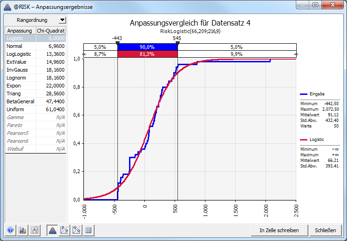Click the 545 delimiter value label
The height and width of the screenshot is (241, 347).
pos(177,38)
